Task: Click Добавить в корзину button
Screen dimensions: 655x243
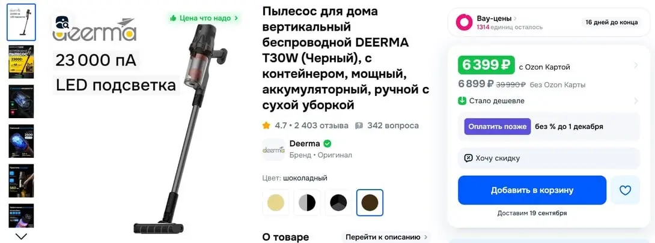Action: [x=532, y=190]
